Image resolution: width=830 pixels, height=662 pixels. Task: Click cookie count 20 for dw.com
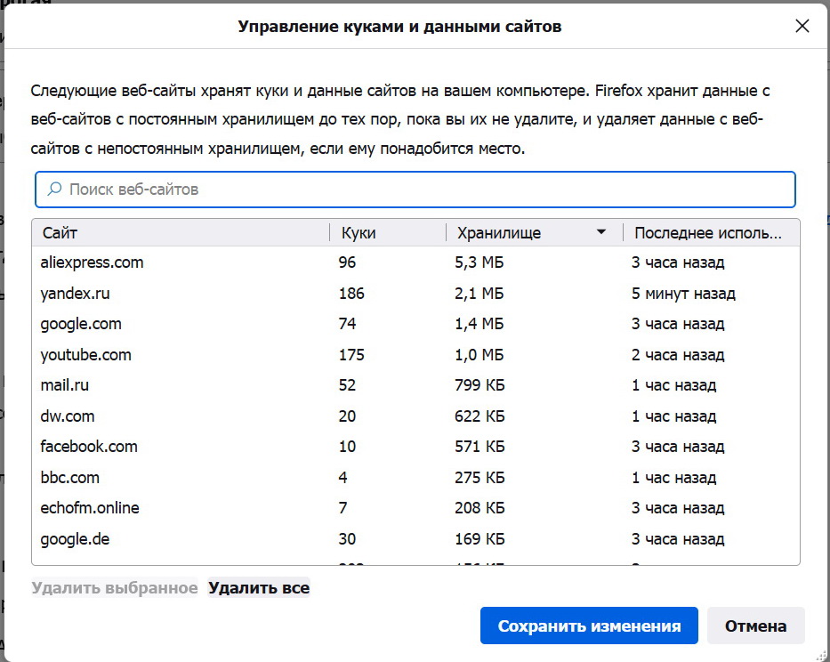pyautogui.click(x=347, y=416)
